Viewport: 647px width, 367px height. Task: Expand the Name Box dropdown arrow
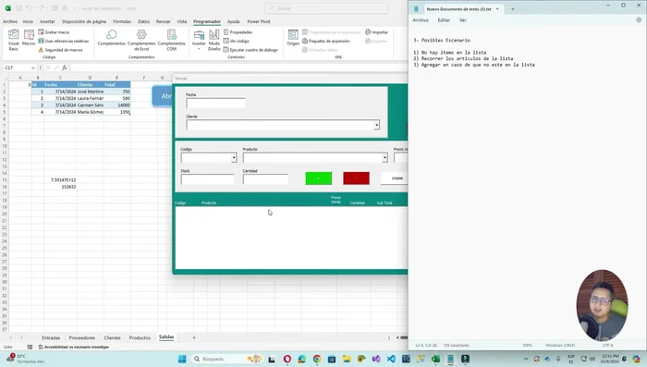click(32, 67)
